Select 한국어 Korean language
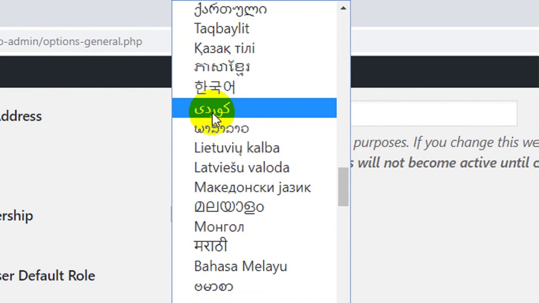 215,87
